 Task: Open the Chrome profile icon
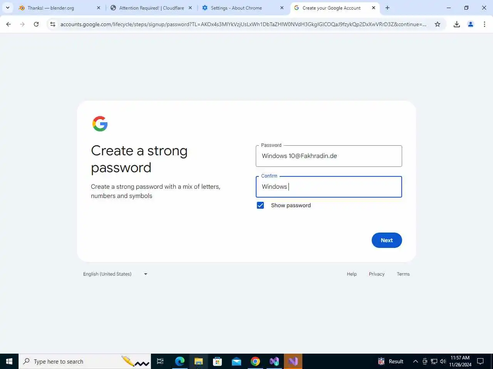471,24
